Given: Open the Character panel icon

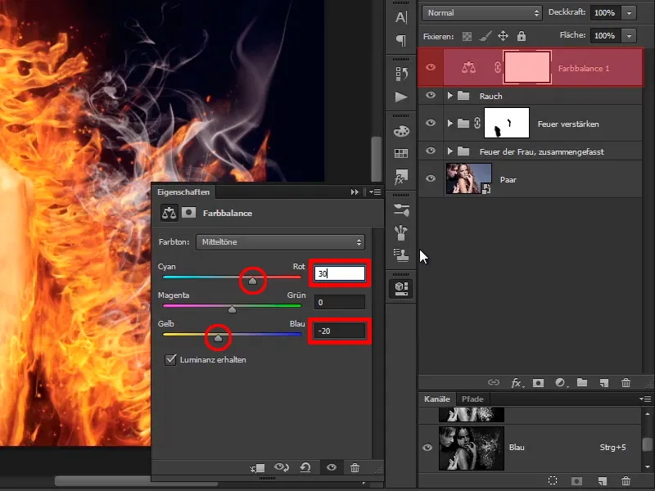Looking at the screenshot, I should click(x=401, y=17).
